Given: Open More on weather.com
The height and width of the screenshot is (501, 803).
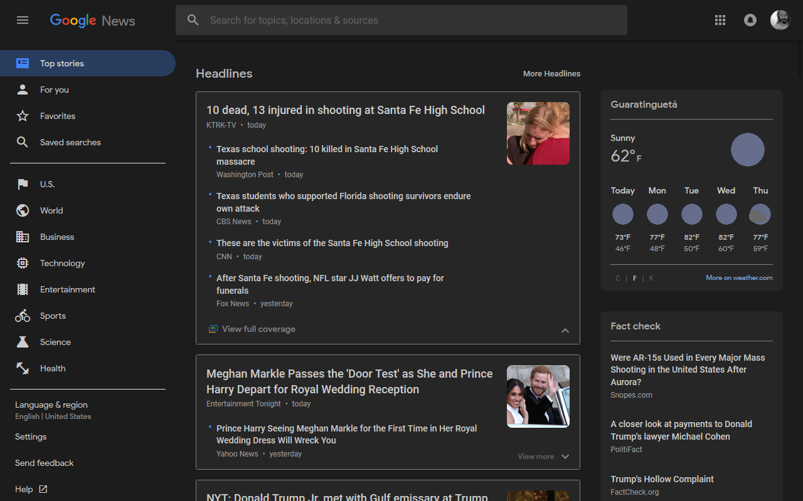Looking at the screenshot, I should tap(739, 277).
